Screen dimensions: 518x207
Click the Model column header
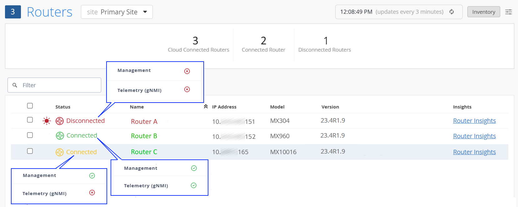click(x=277, y=107)
